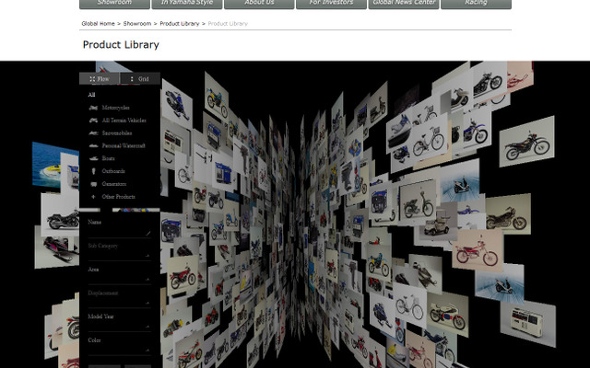Open the black cruiser motorcycle thumbnail at left

60,214
